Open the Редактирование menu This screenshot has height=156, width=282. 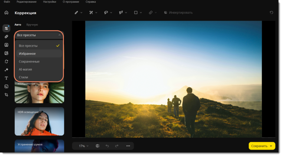click(x=26, y=2)
